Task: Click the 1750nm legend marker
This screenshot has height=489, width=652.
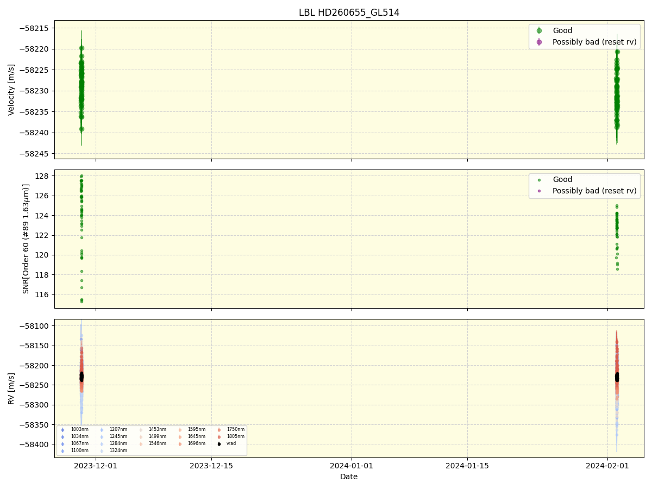Action: pos(219,430)
